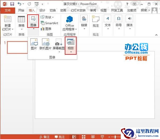Click the zoom out minus button
The image size is (160, 139).
(109, 137)
